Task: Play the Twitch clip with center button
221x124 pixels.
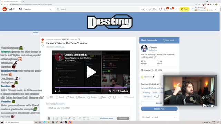Action: [92, 72]
